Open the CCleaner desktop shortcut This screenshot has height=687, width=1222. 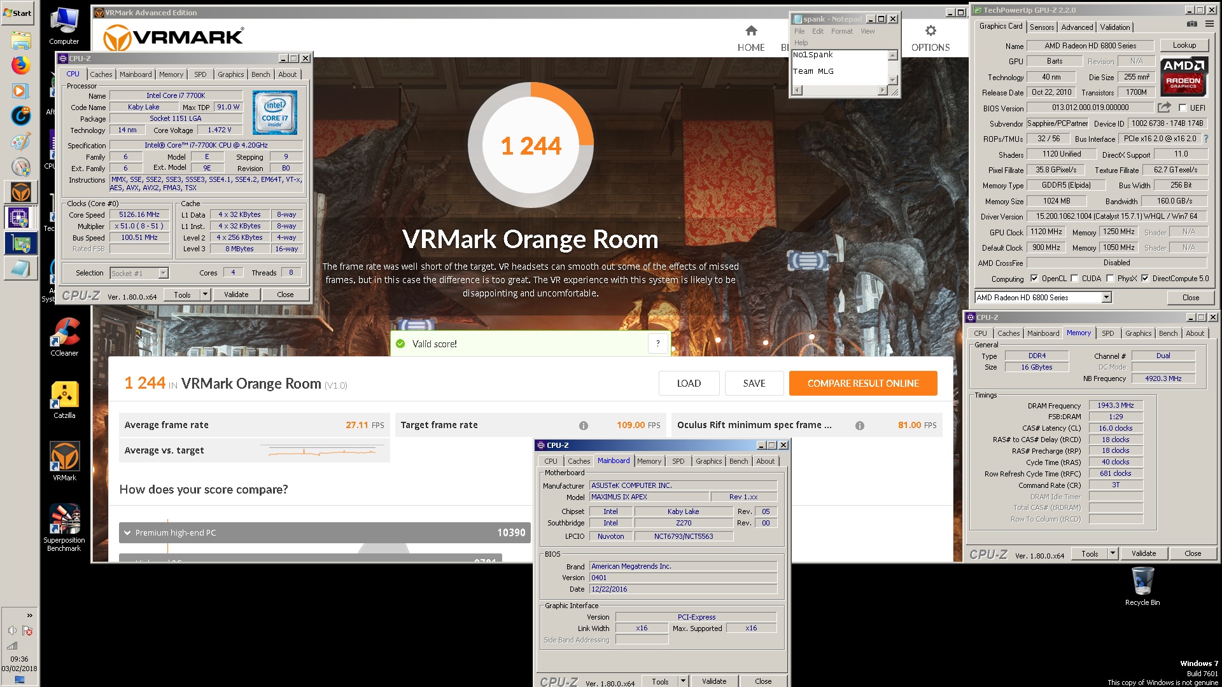(64, 338)
